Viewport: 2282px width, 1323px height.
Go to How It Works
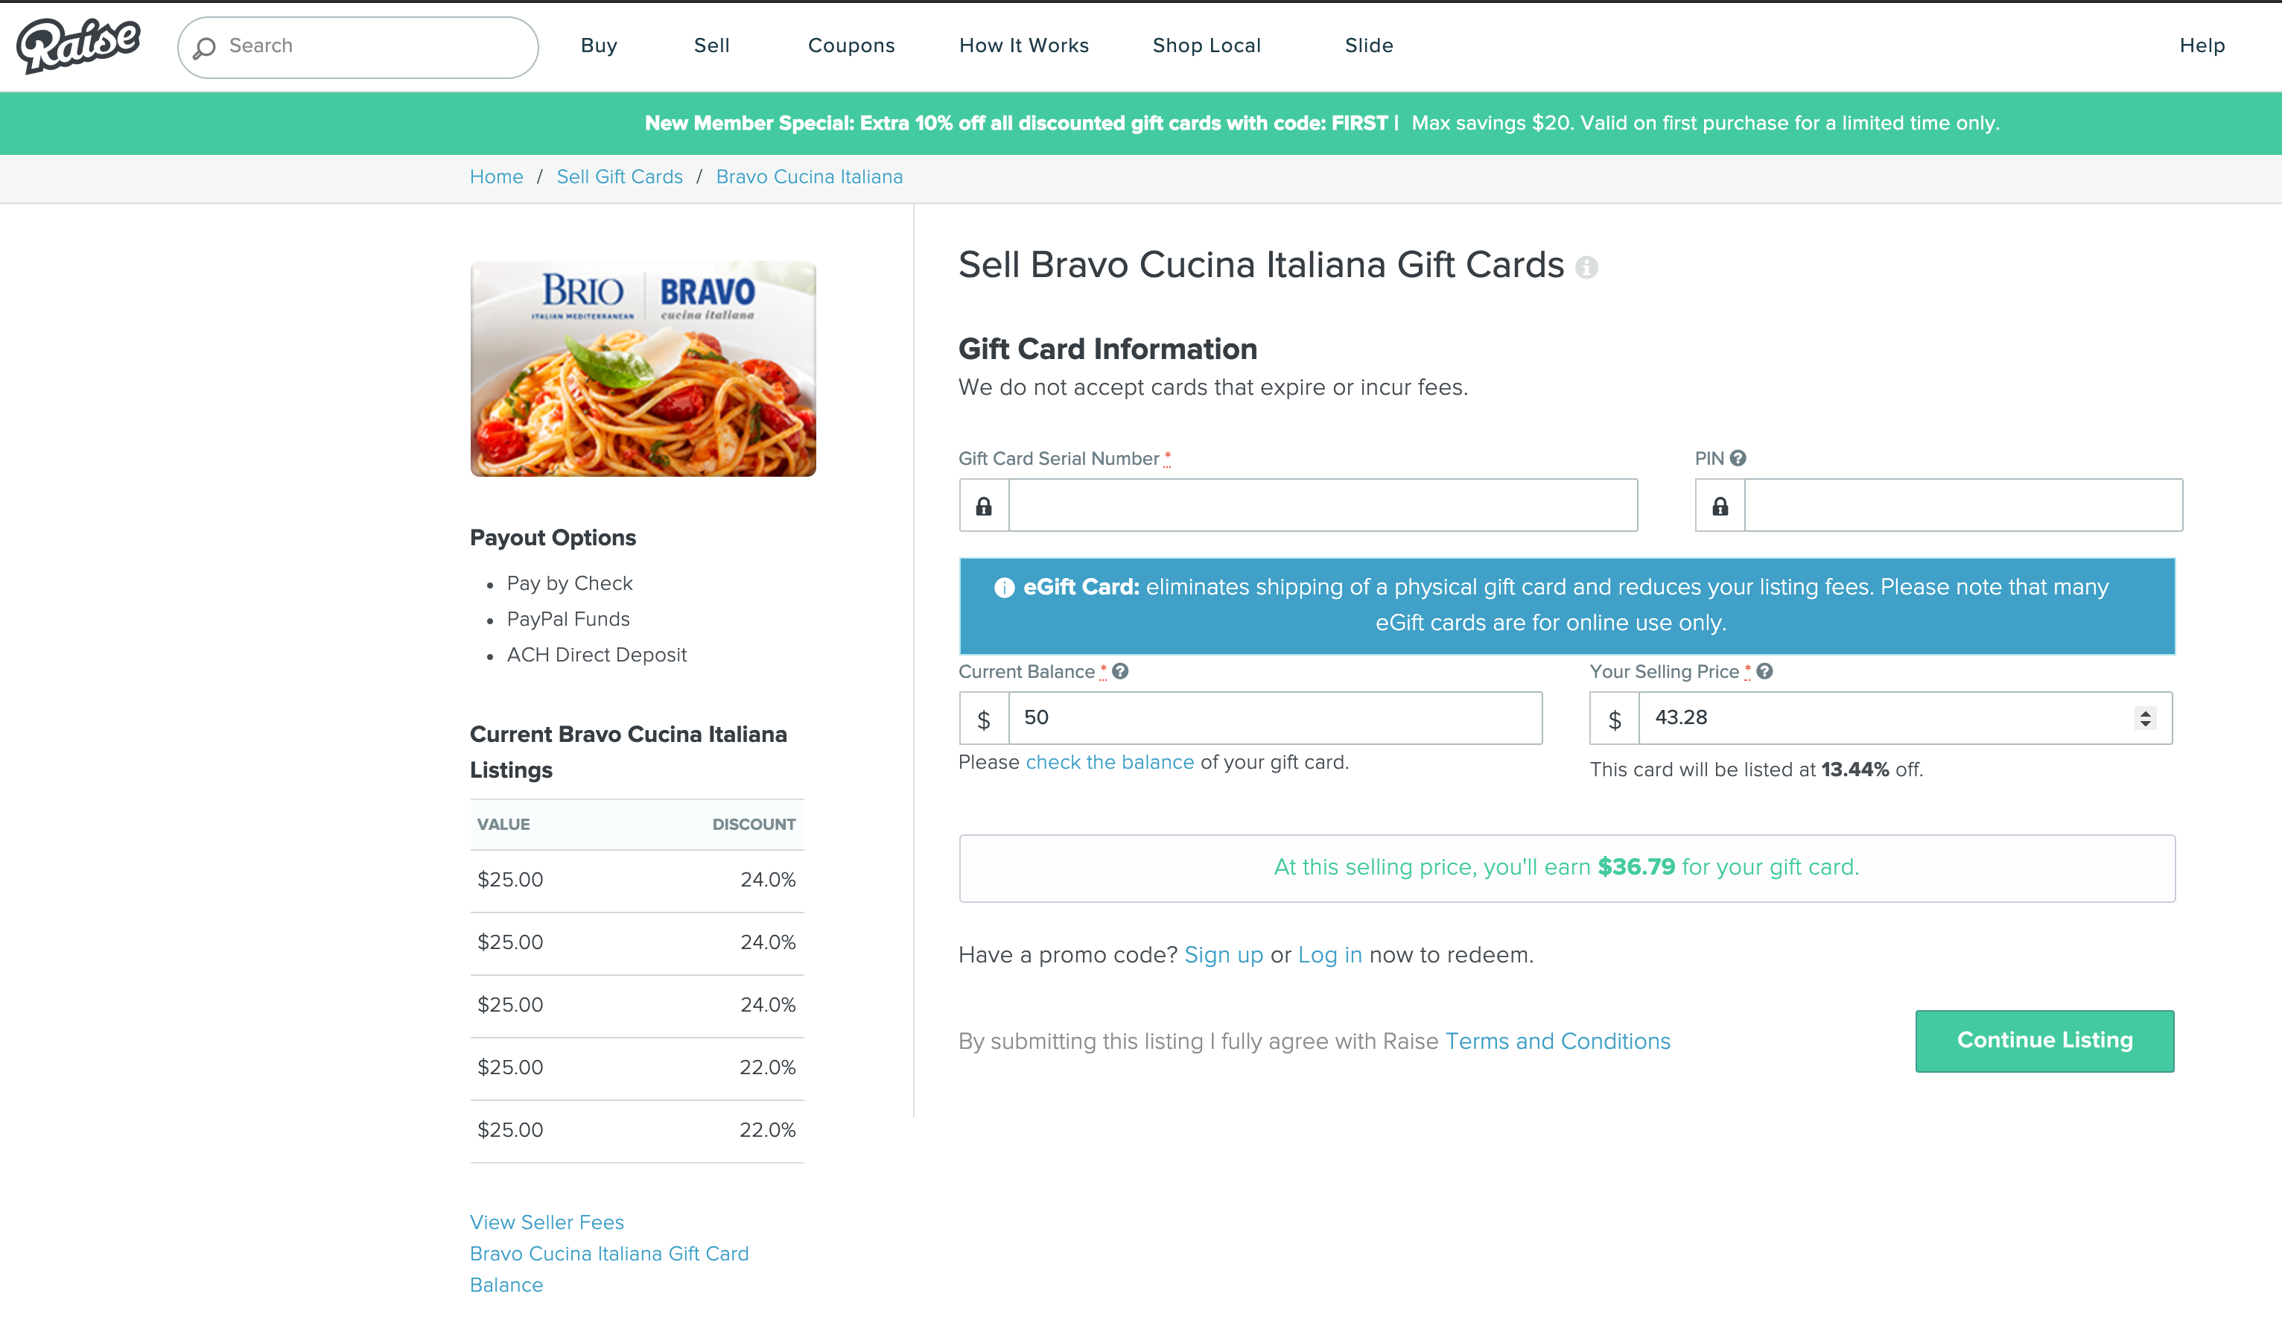coord(1023,45)
